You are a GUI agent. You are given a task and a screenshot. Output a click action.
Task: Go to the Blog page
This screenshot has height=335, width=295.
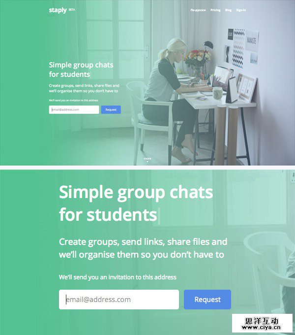(x=228, y=10)
